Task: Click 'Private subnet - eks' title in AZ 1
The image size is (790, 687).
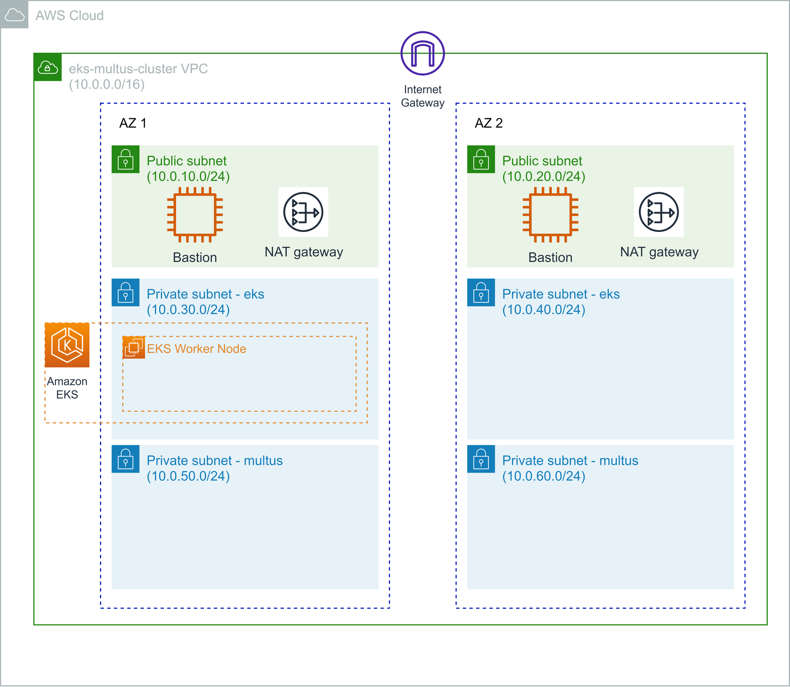Action: [x=205, y=294]
